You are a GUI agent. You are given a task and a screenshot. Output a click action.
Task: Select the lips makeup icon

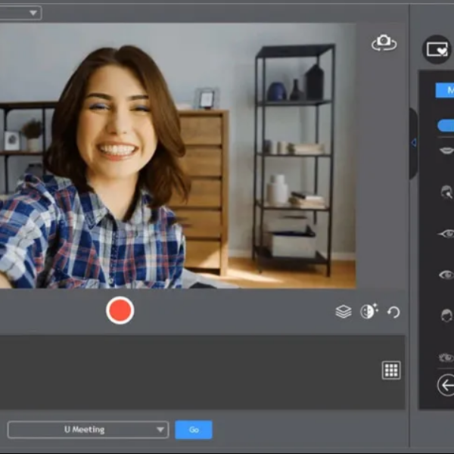coord(446,151)
